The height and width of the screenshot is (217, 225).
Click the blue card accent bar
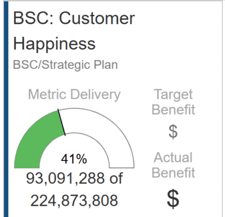tap(6, 109)
